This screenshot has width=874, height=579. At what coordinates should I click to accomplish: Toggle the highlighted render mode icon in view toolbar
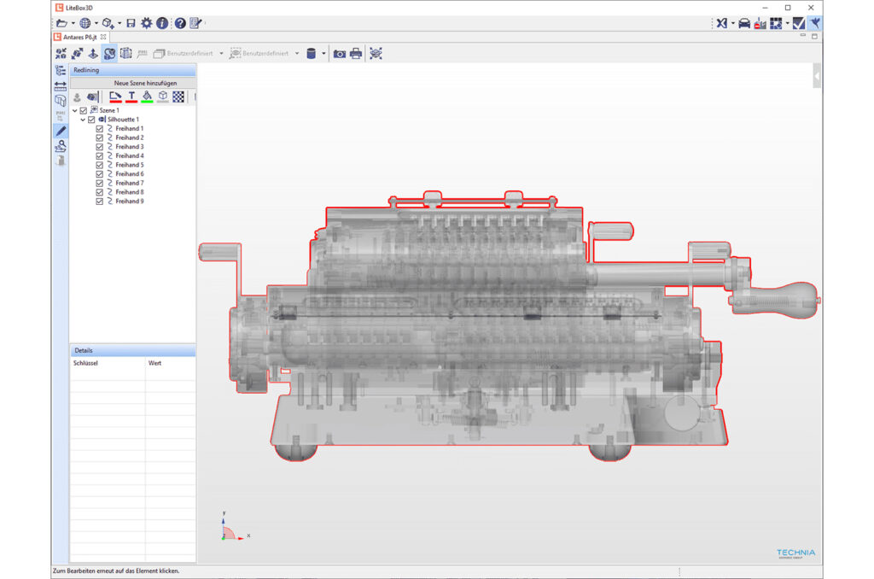pyautogui.click(x=110, y=54)
